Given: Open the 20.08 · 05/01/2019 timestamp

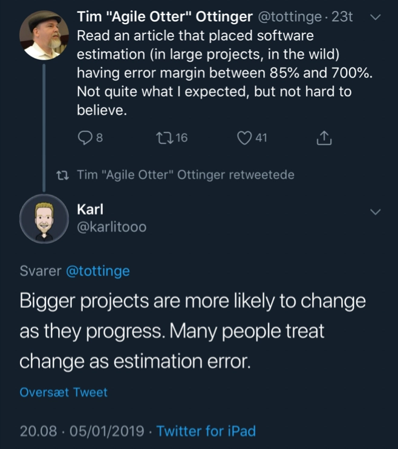Looking at the screenshot, I should [82, 431].
